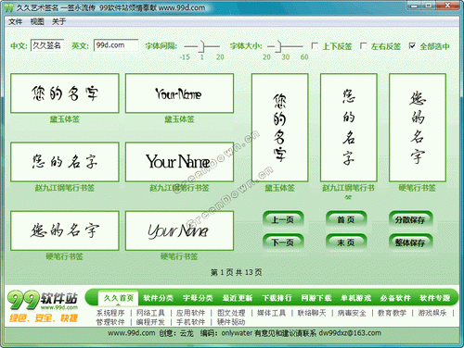464x348 pixels.
Task: Open the 应用软件 category link
Action: (190, 313)
